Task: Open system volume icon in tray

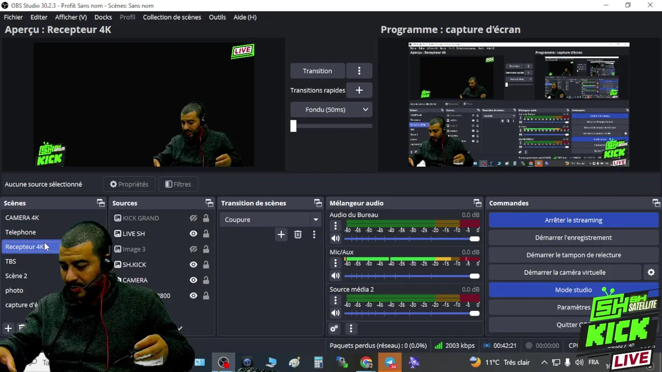Action: pos(579,363)
